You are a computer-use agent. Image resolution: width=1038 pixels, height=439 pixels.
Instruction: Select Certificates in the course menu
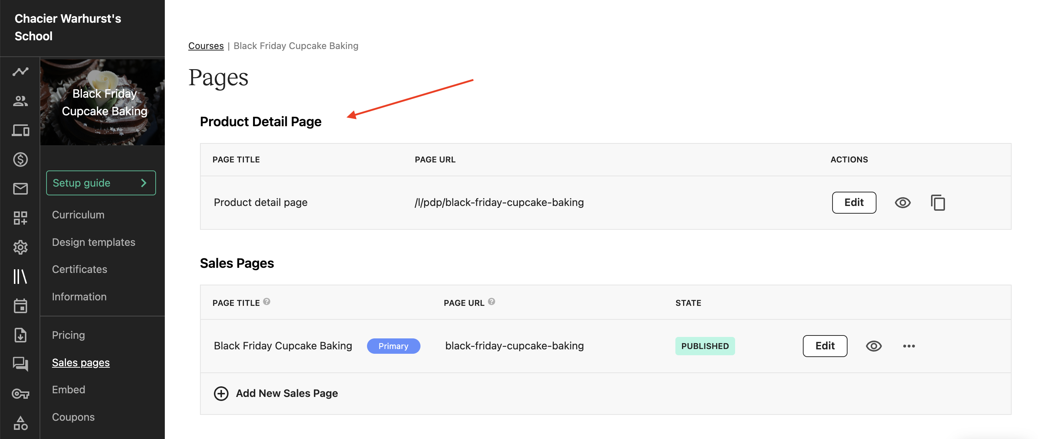click(x=79, y=269)
